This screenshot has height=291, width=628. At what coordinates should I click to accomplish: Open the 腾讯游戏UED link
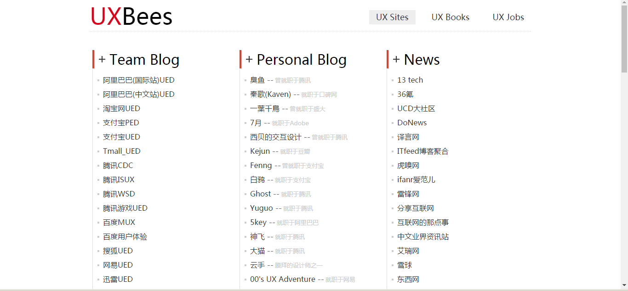pyautogui.click(x=125, y=208)
